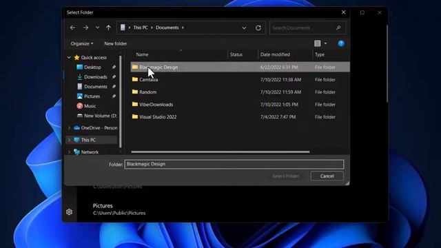Click the 7/10/2022 11:38 AM date cell
The width and height of the screenshot is (441, 248).
pyautogui.click(x=280, y=80)
